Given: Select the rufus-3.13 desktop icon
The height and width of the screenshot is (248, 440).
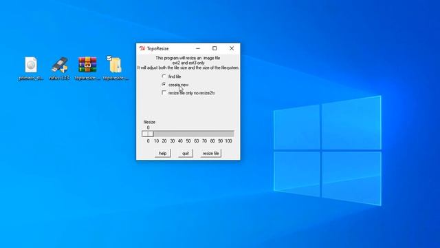Looking at the screenshot, I should coord(59,68).
